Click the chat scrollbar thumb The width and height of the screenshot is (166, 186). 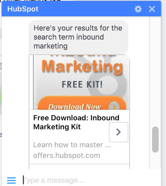click(155, 139)
